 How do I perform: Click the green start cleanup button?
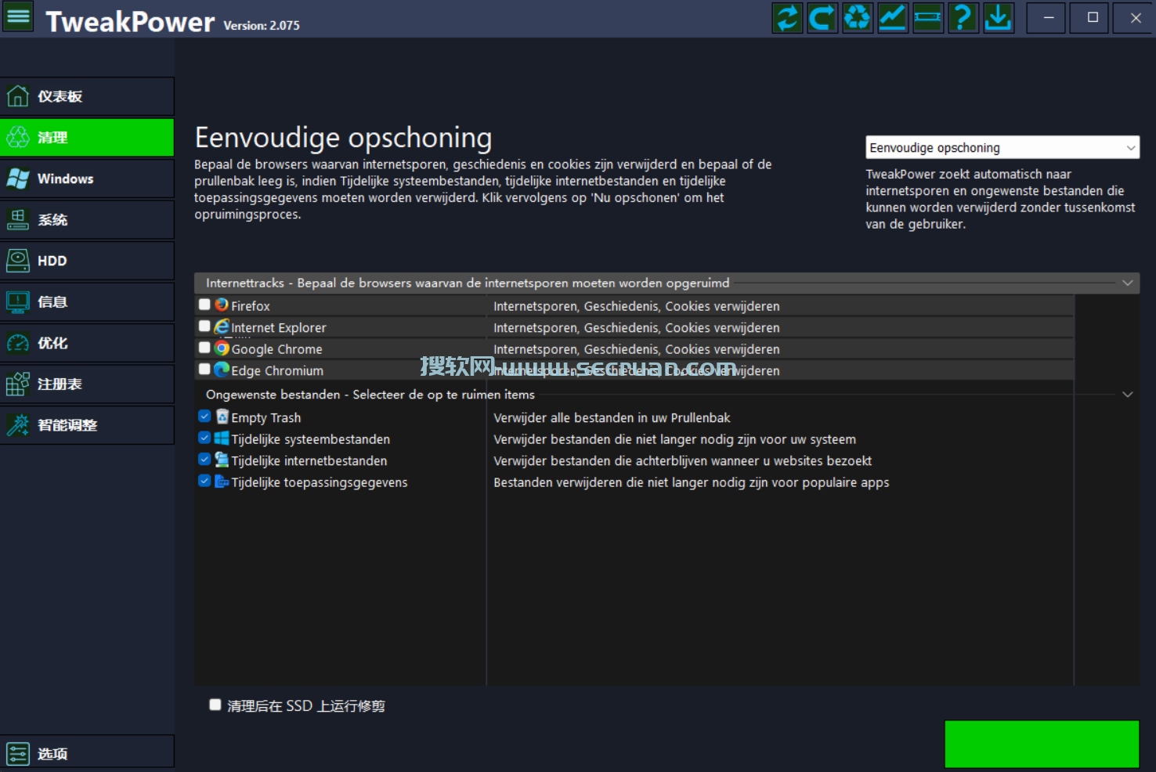click(1042, 744)
